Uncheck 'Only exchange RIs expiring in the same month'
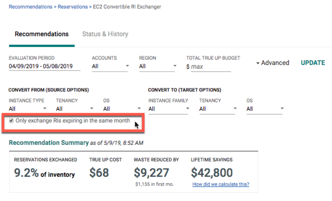This screenshot has width=332, height=201. pos(12,120)
